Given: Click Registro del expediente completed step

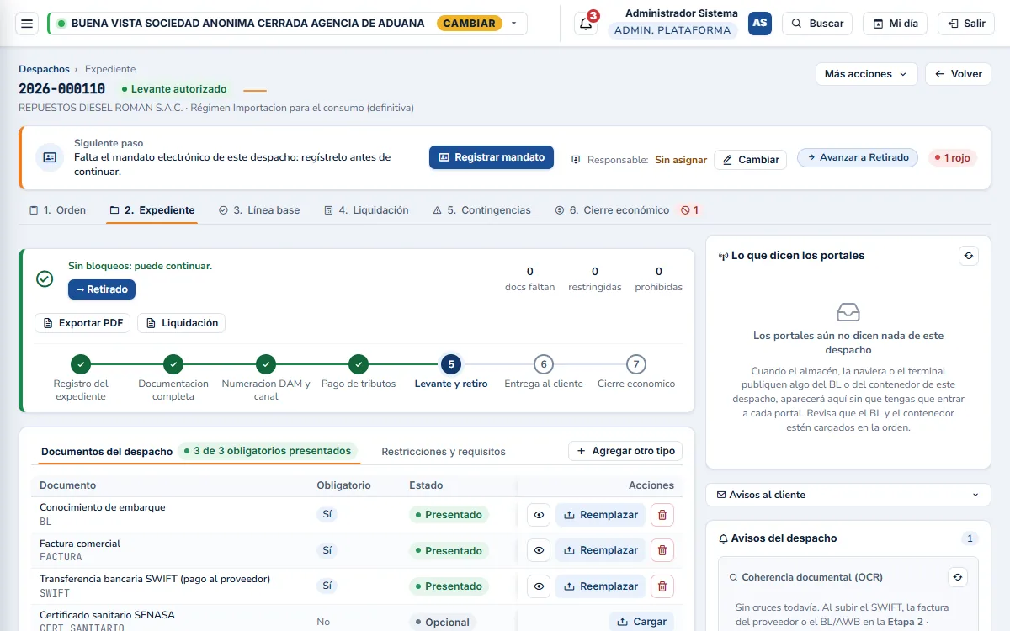Looking at the screenshot, I should pyautogui.click(x=81, y=364).
